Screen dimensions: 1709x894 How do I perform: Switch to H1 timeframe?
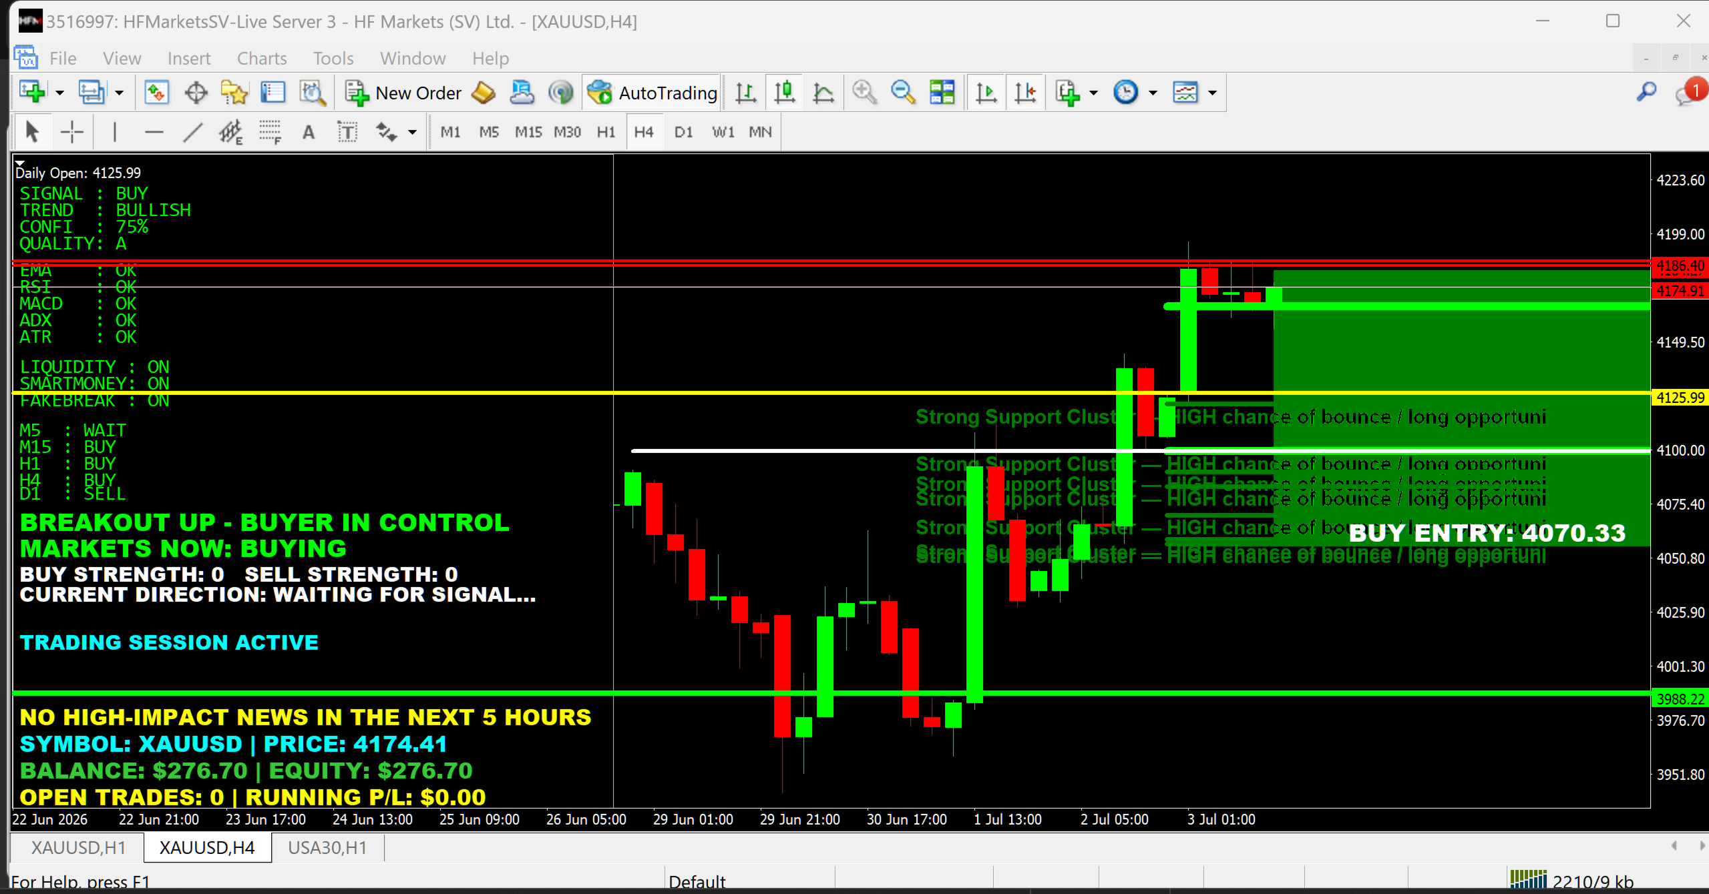pos(606,132)
